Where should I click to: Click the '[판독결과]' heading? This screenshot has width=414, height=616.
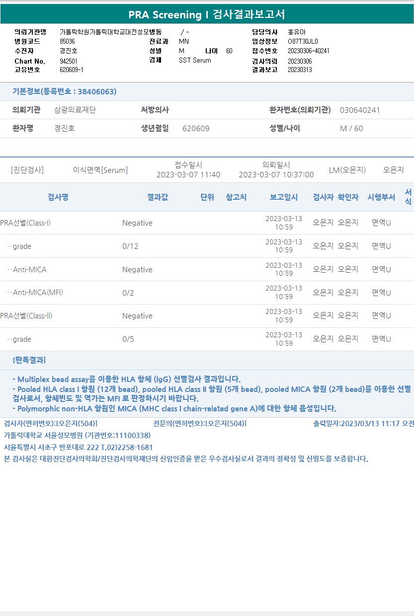(29, 360)
